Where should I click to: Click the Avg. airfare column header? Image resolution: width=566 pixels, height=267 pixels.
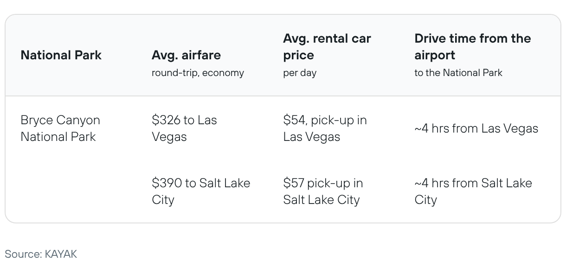pyautogui.click(x=186, y=55)
